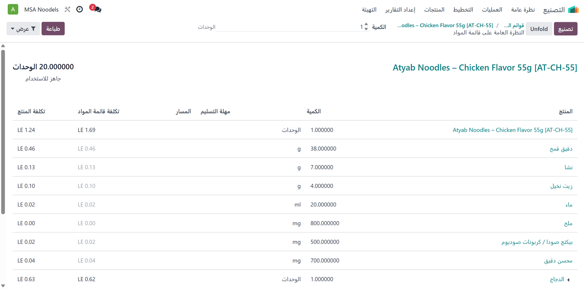Image resolution: width=584 pixels, height=289 pixels.
Task: Open the محسن دقيق component link
Action: (x=558, y=260)
